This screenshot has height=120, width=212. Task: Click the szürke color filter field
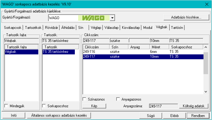[x=119, y=40]
